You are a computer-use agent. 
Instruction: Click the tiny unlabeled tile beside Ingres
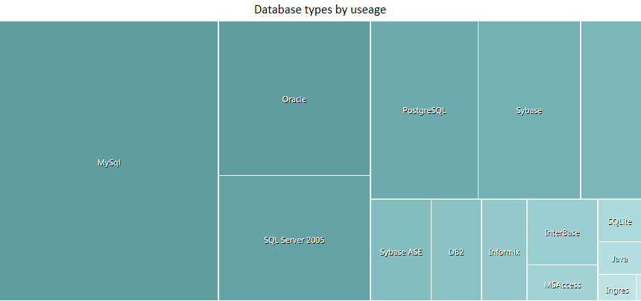click(638, 288)
